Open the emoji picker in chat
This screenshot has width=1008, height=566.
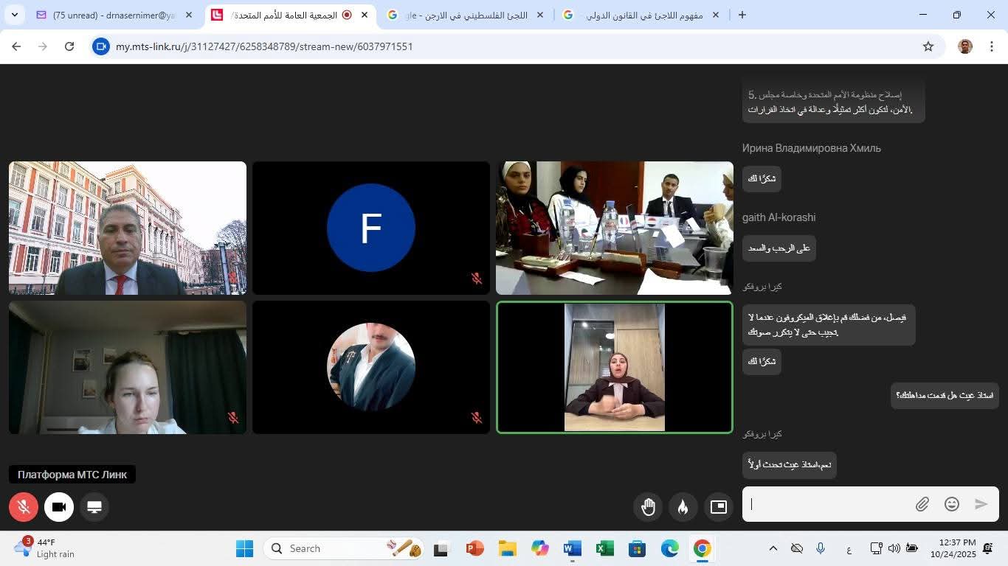952,504
